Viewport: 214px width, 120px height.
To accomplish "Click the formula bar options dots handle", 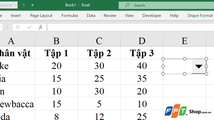I will [7, 27].
